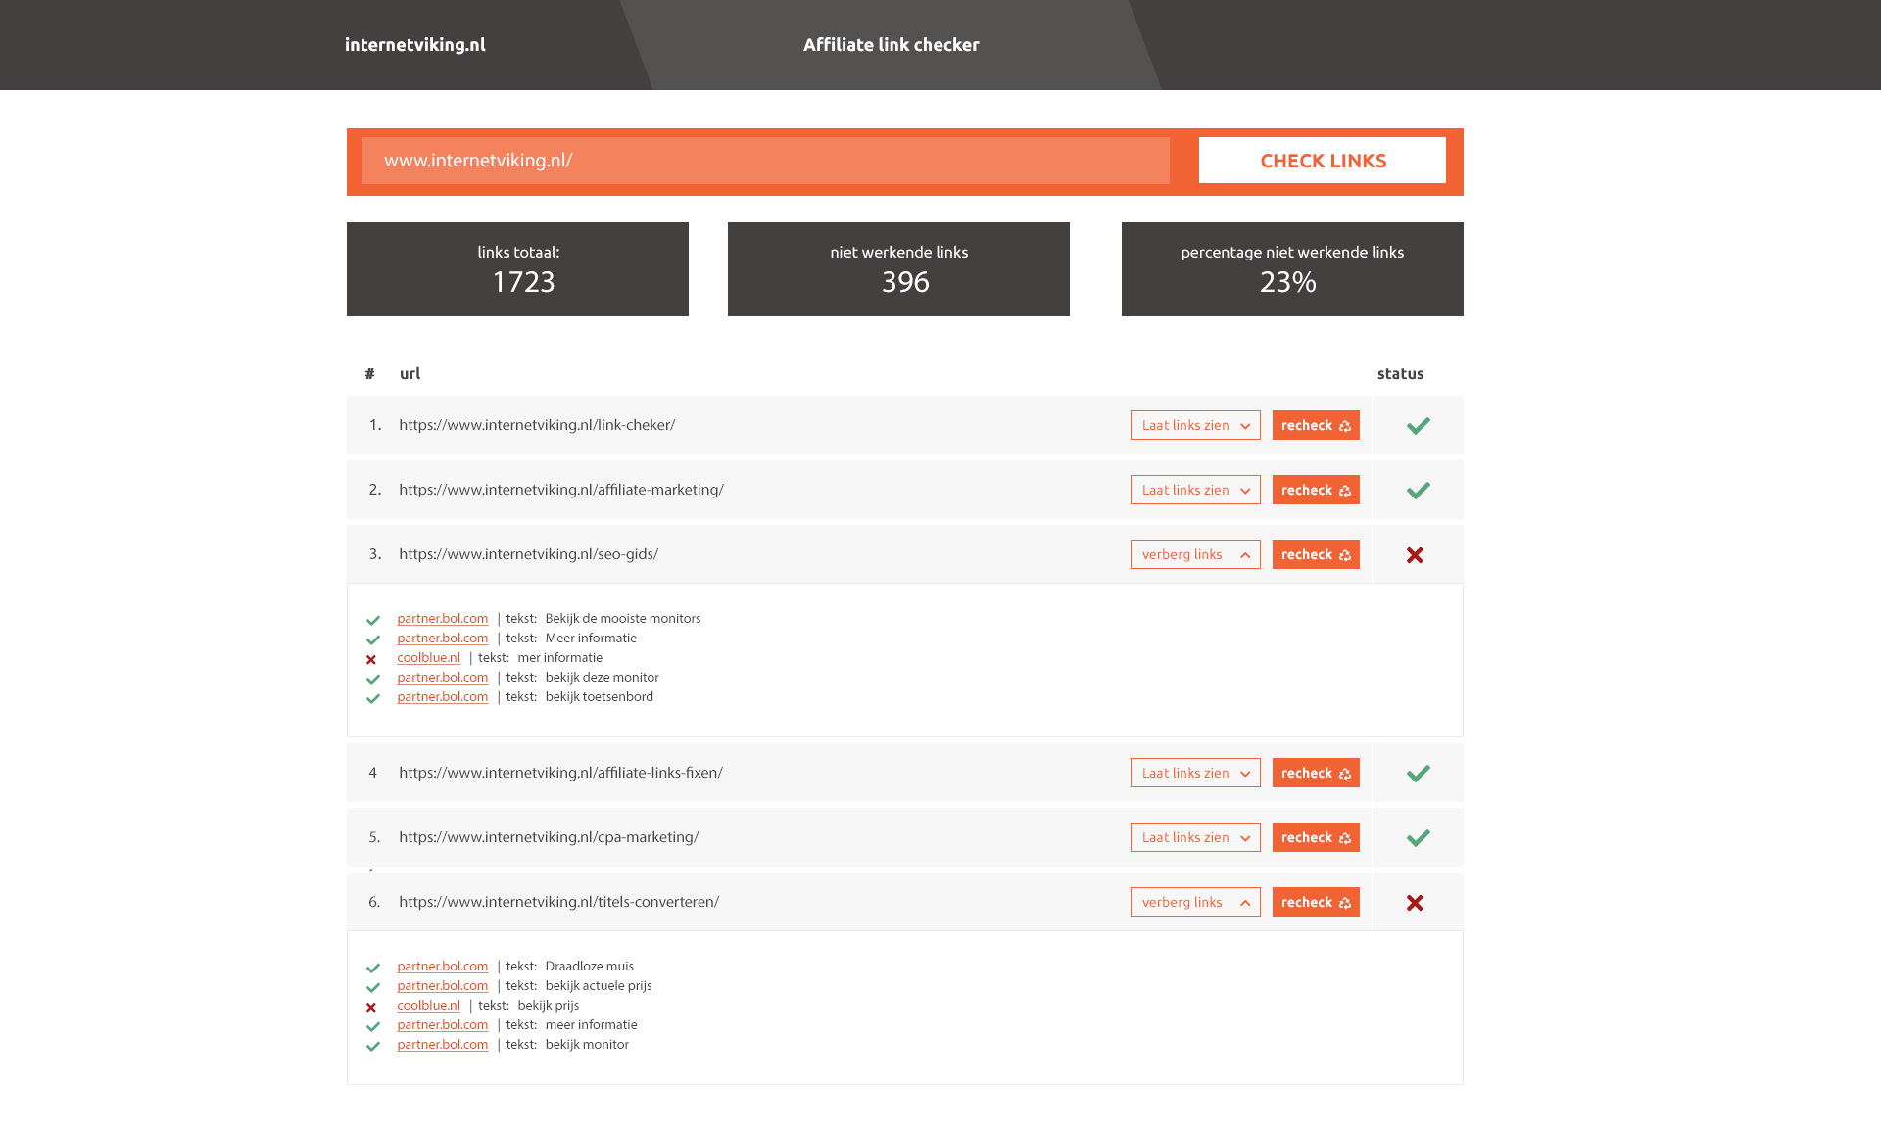Click checkmark beside 'bekijk monitor' entry
Image resolution: width=1881 pixels, height=1136 pixels.
pos(373,1046)
